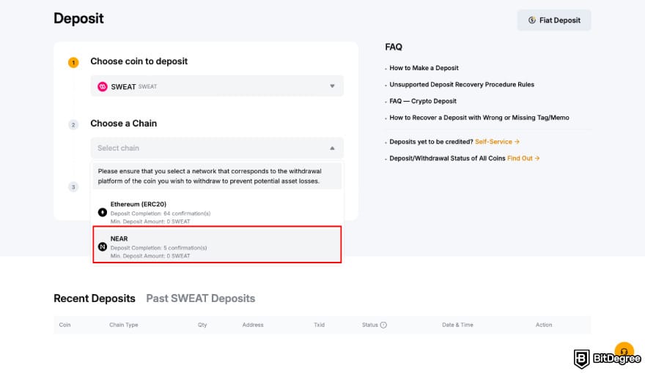The height and width of the screenshot is (373, 645).
Task: Switch to Past SWEAT Deposits tab
Action: tap(200, 298)
